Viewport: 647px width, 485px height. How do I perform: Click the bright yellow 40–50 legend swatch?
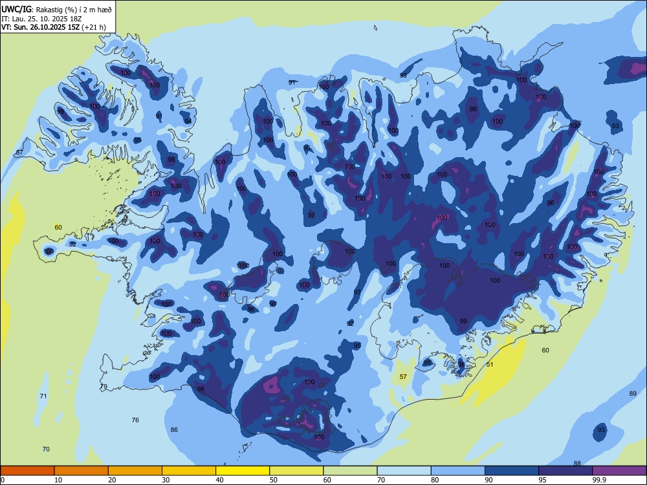243,471
